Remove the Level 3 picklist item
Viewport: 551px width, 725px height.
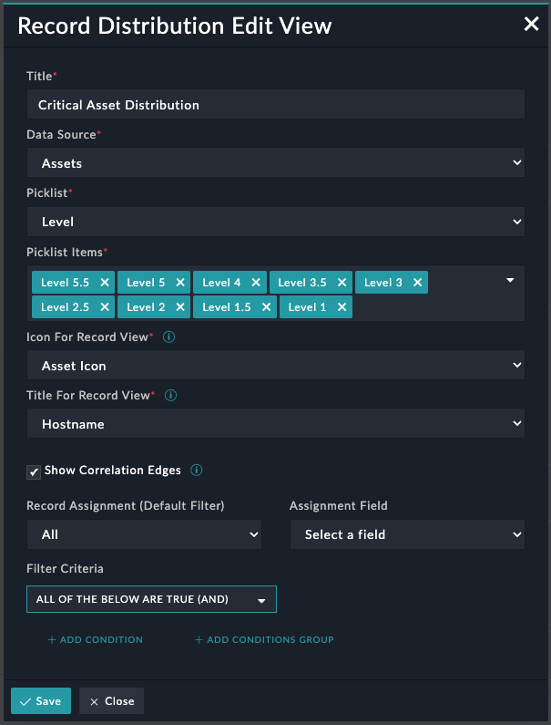pos(417,283)
